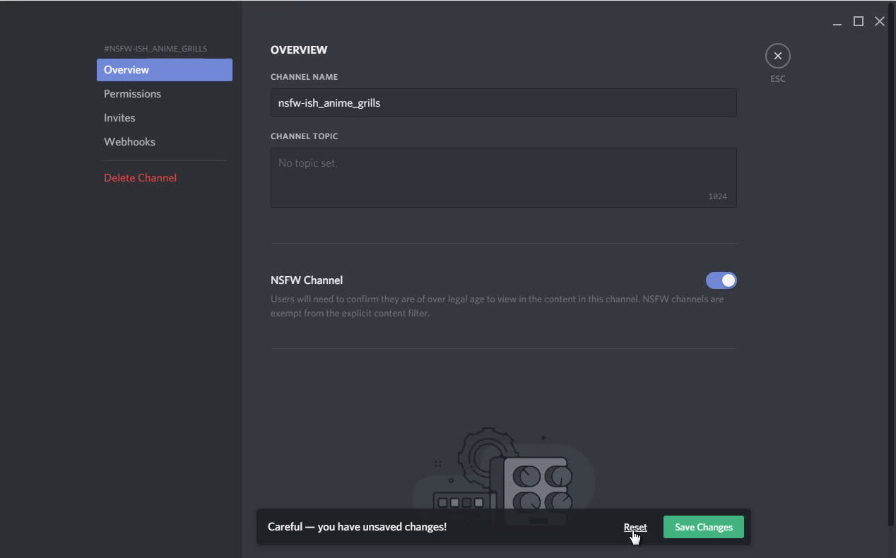
Task: Toggle the NSFW Channel switch on again
Action: (x=721, y=280)
